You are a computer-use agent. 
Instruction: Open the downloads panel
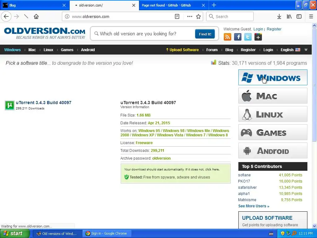click(x=279, y=17)
